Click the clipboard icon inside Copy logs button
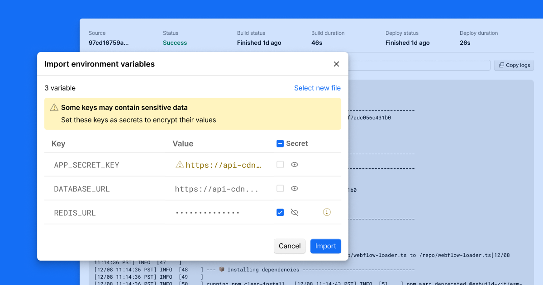The image size is (543, 285). click(x=500, y=65)
